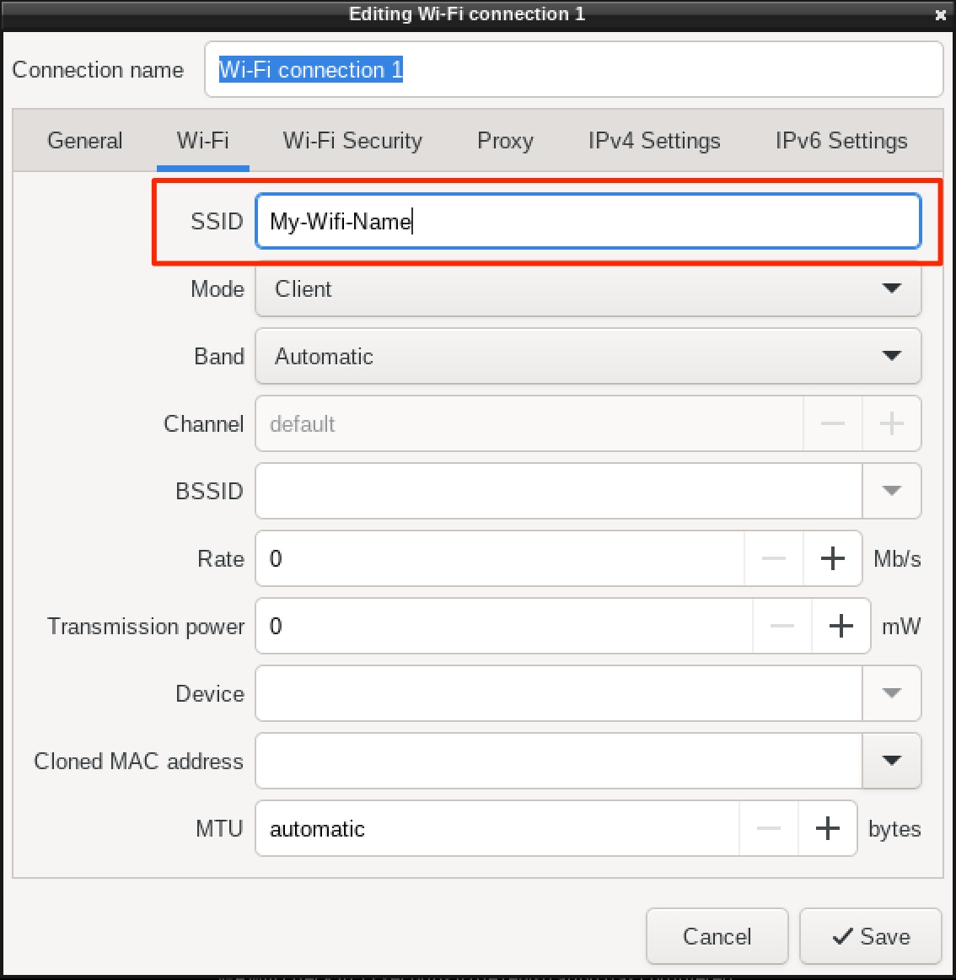Image resolution: width=956 pixels, height=980 pixels.
Task: Click plus to raise Transmission power
Action: (841, 626)
